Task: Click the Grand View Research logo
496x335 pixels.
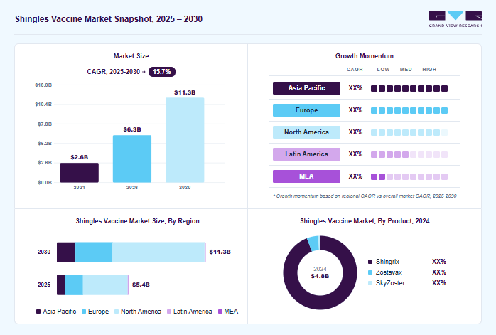Action: tap(455, 19)
